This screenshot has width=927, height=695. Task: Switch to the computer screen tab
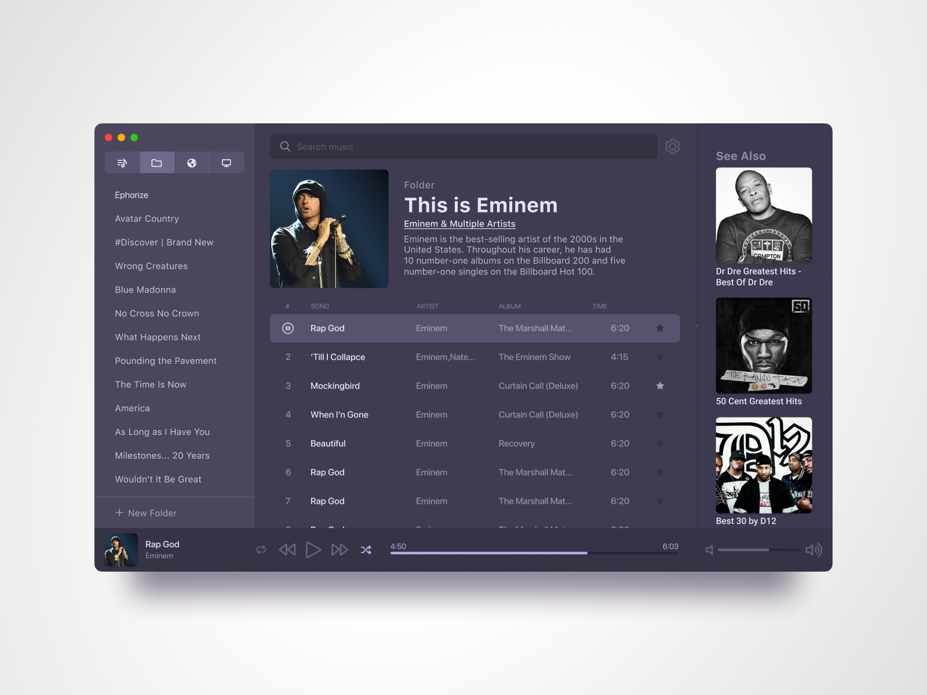(x=227, y=163)
